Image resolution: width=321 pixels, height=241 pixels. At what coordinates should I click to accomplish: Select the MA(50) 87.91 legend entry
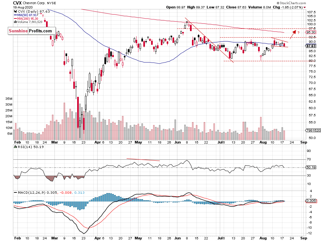tap(27, 15)
